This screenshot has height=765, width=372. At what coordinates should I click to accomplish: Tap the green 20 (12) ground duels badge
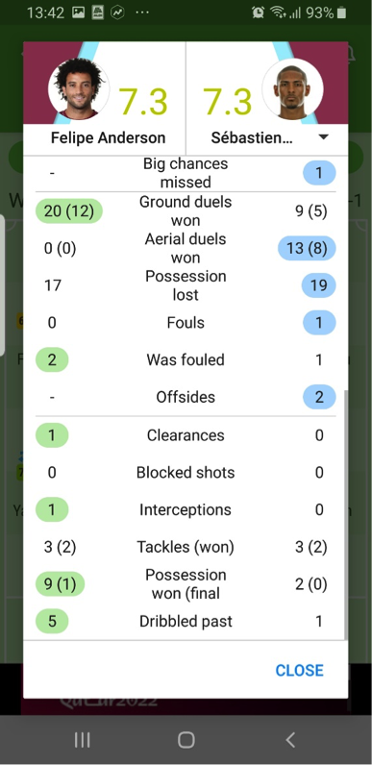(x=69, y=211)
